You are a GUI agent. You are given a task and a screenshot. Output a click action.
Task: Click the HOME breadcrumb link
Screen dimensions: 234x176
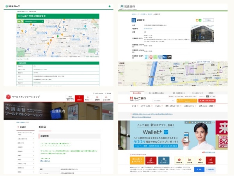click(x=18, y=122)
